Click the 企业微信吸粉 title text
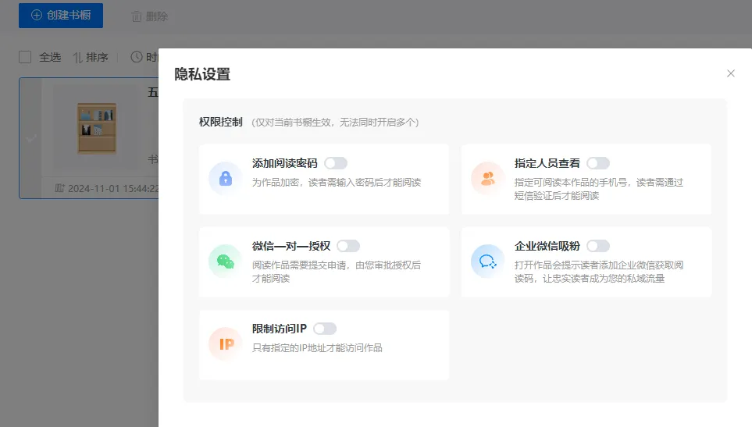This screenshot has width=752, height=427. [547, 247]
